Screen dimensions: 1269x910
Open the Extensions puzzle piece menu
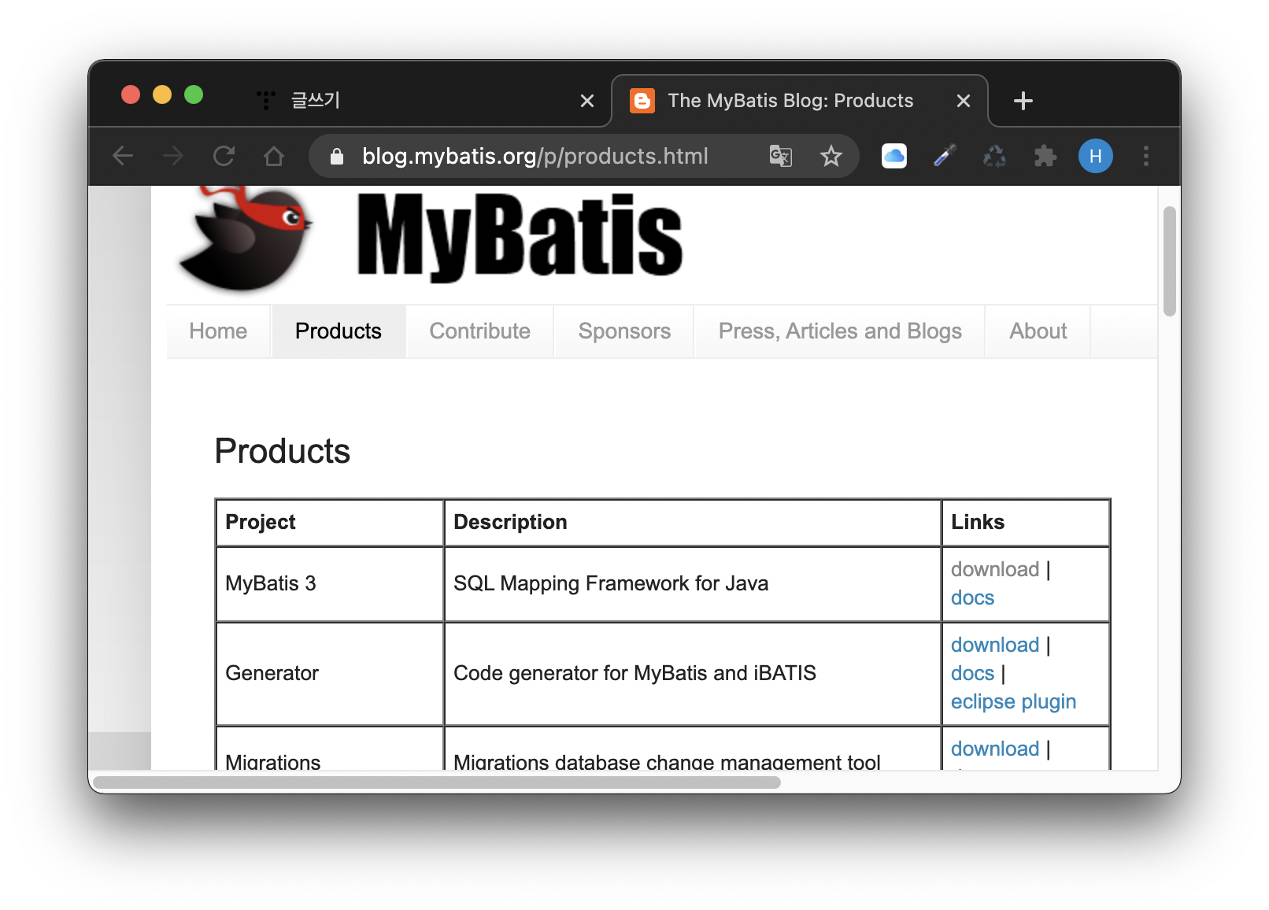pos(1045,156)
